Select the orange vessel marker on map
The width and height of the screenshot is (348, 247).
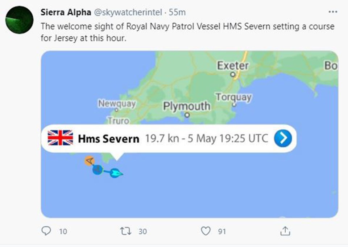coord(90,161)
